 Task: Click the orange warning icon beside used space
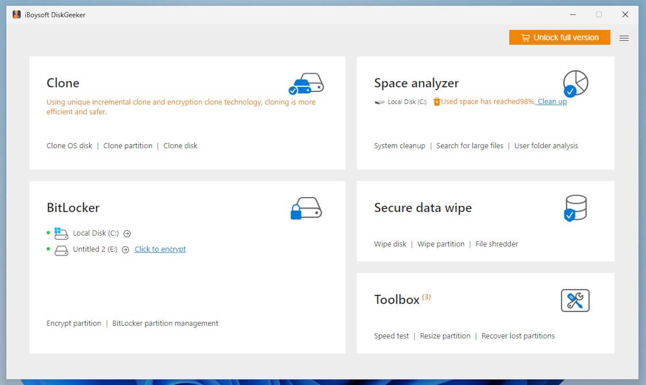(x=437, y=102)
